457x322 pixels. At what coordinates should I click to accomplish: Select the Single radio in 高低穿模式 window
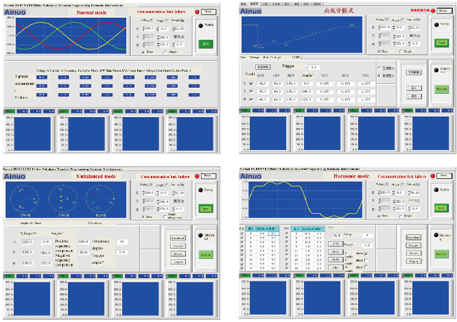[401, 51]
